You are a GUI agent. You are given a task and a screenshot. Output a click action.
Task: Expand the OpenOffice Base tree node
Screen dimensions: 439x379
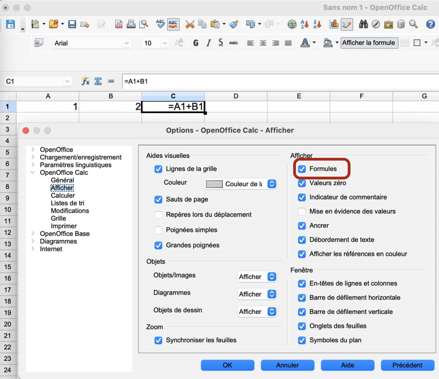[33, 233]
